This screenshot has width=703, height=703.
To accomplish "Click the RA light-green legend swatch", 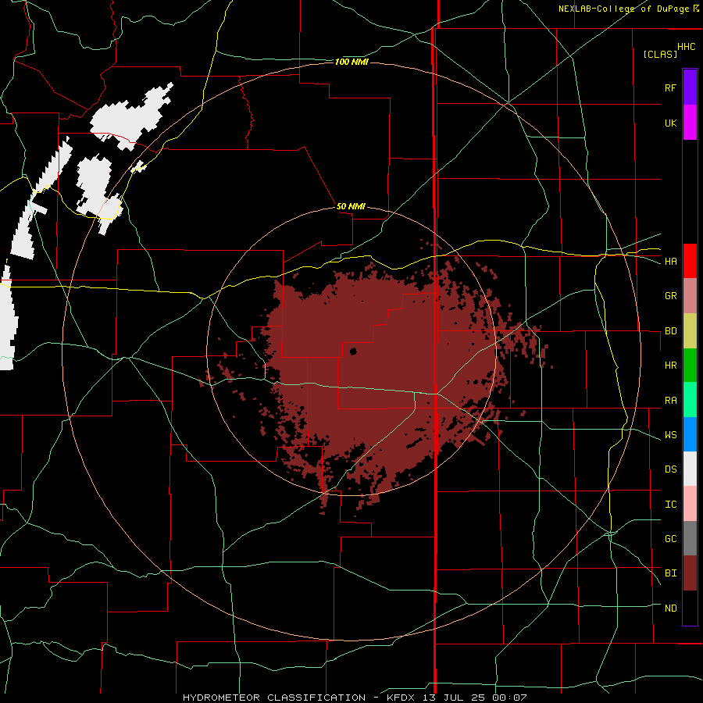I will coord(690,400).
